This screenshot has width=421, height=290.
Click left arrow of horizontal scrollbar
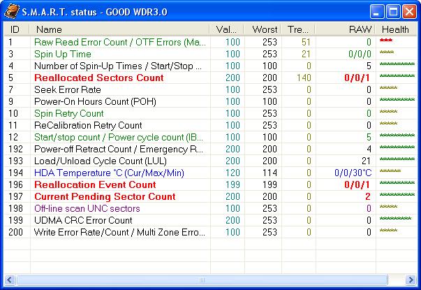pos(10,280)
